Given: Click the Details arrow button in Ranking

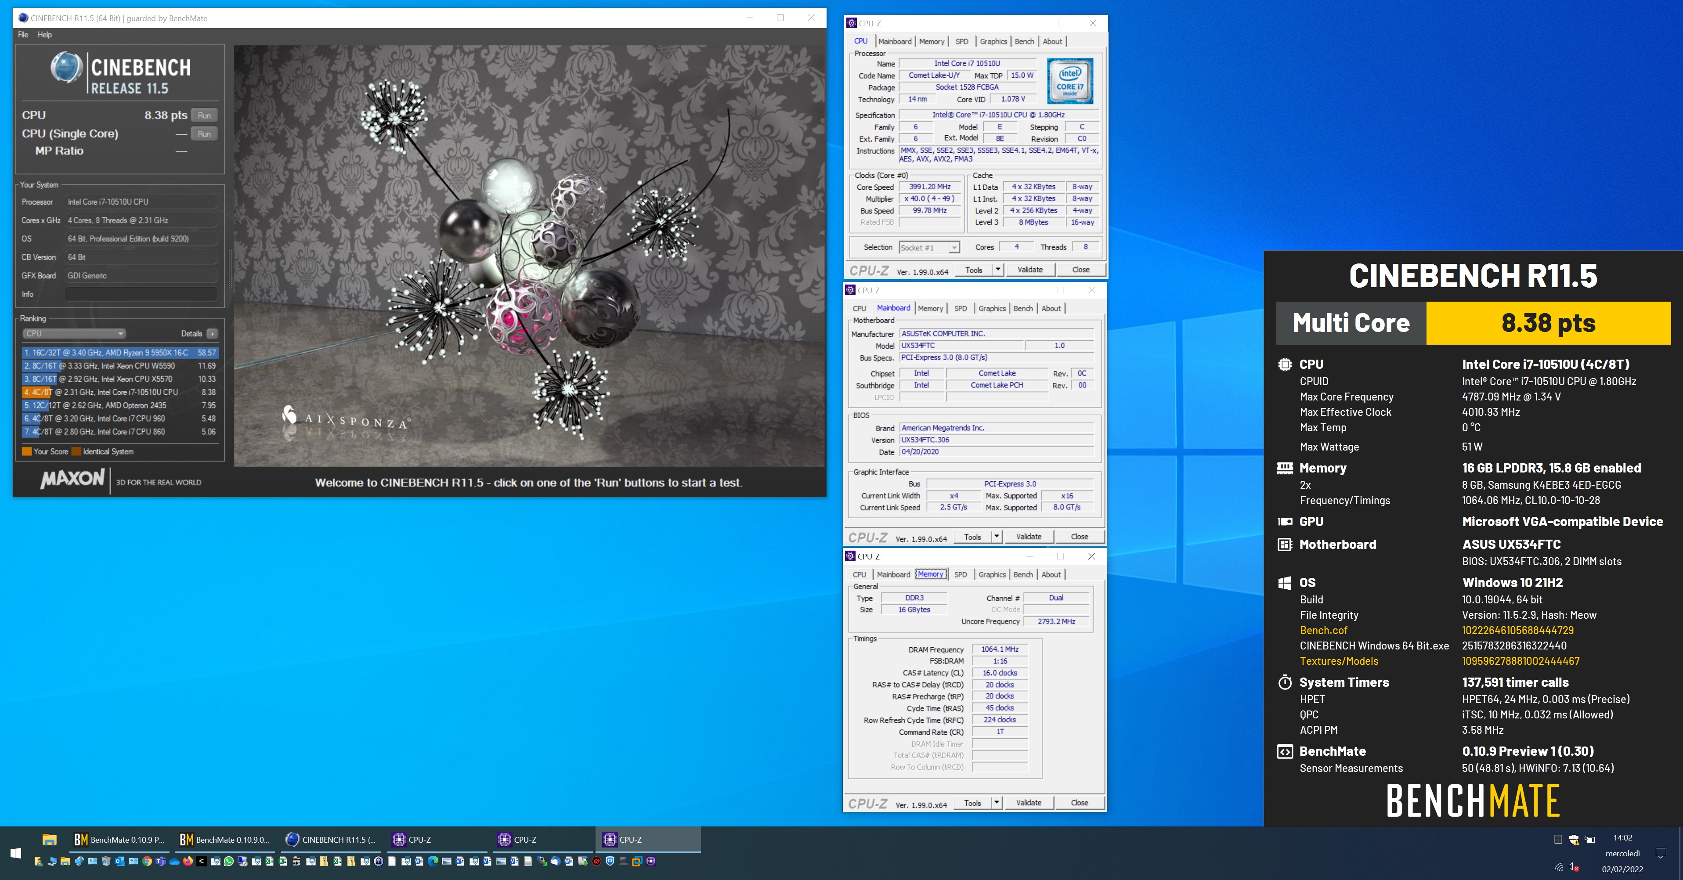Looking at the screenshot, I should pyautogui.click(x=212, y=334).
